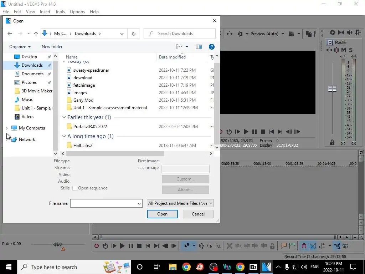Select the sweaty-speedruner file

(91, 70)
